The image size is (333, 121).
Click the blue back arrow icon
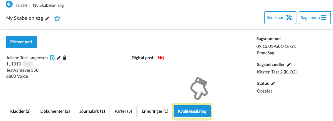[x=9, y=4]
